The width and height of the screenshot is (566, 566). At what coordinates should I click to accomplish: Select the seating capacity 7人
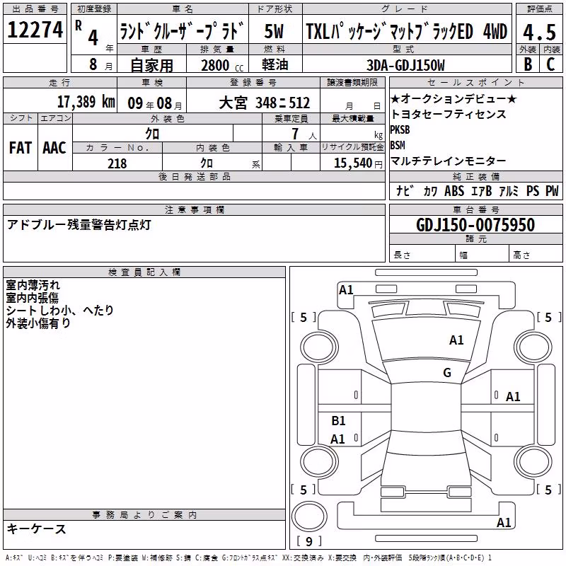[304, 134]
